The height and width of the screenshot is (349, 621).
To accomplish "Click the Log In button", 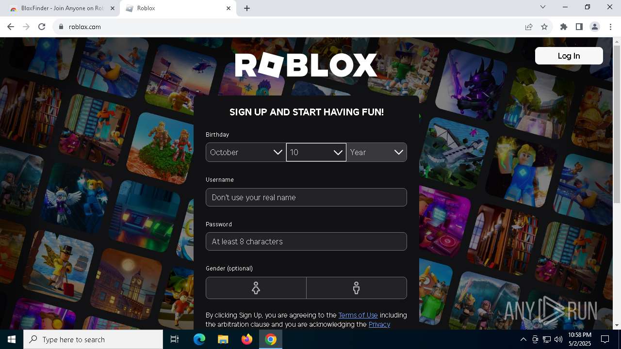I will click(569, 56).
